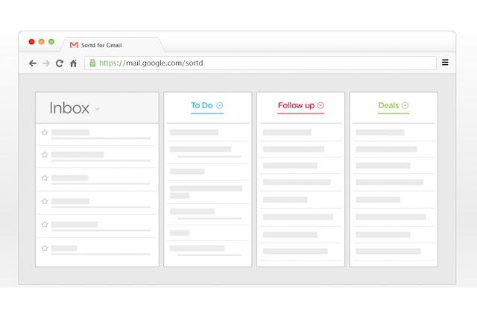The width and height of the screenshot is (477, 318).
Task: Star the first inbox email
Action: coord(45,132)
